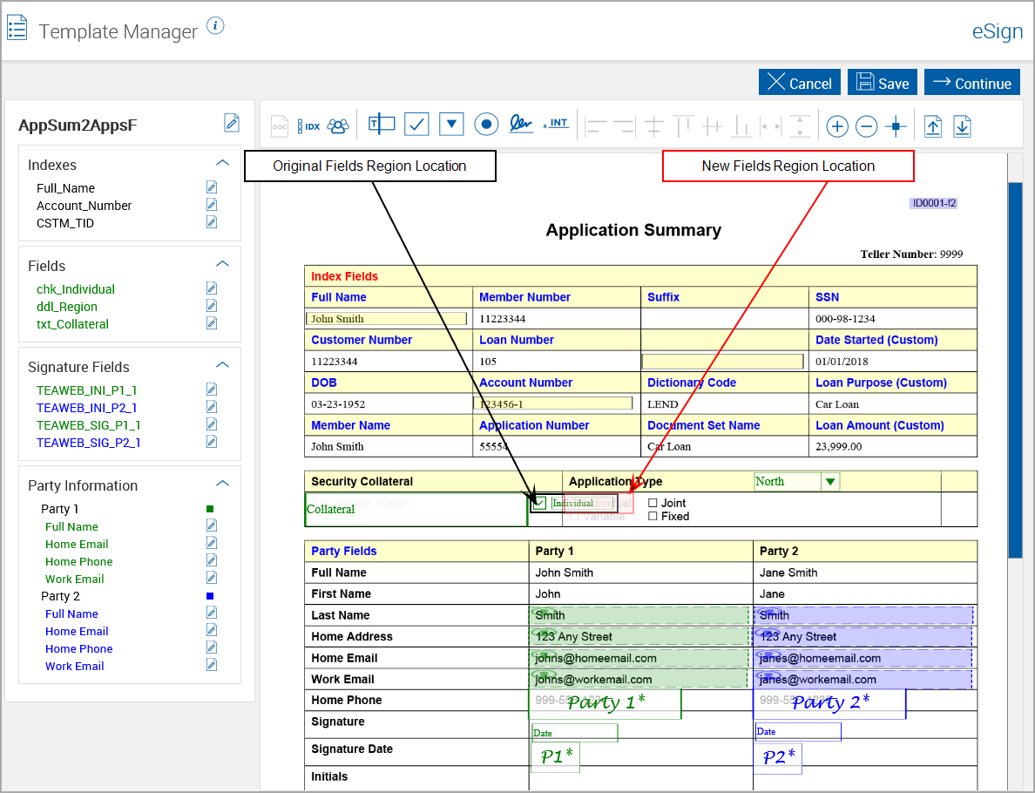1035x793 pixels.
Task: Click the align top toolbar icon
Action: (683, 125)
